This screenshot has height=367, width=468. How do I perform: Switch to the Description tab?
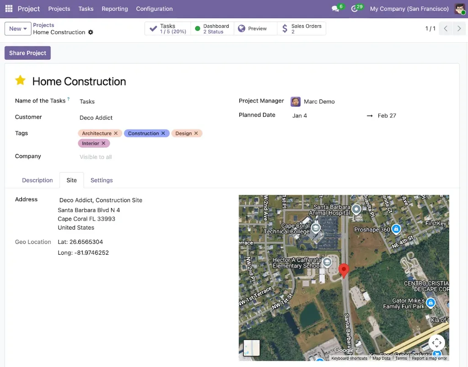click(x=37, y=180)
